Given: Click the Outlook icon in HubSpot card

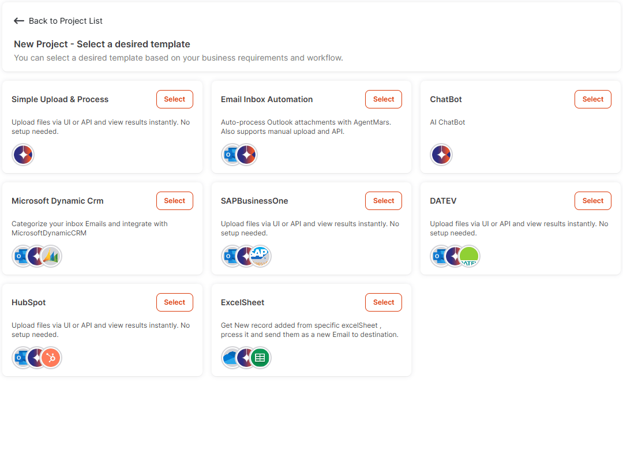Looking at the screenshot, I should click(x=20, y=358).
